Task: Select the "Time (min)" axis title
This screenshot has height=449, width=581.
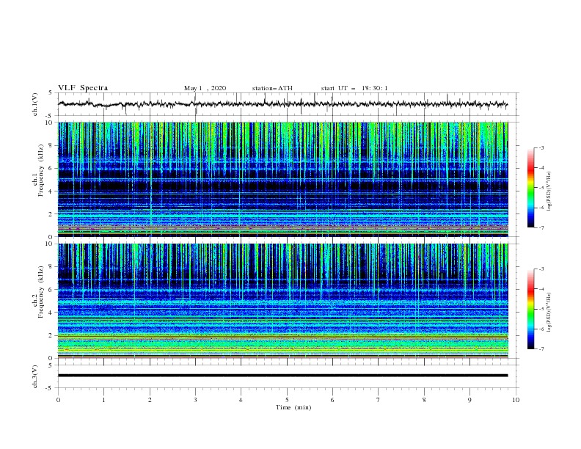Action: coord(293,407)
